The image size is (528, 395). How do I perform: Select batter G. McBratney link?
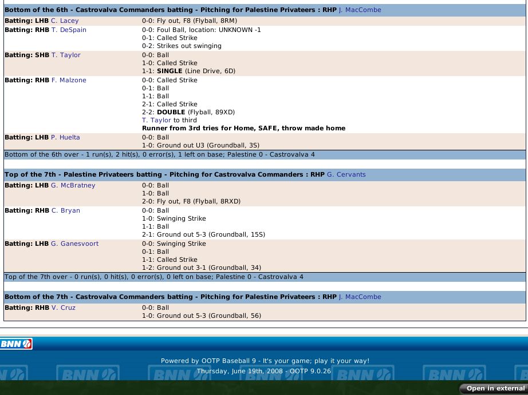point(73,185)
